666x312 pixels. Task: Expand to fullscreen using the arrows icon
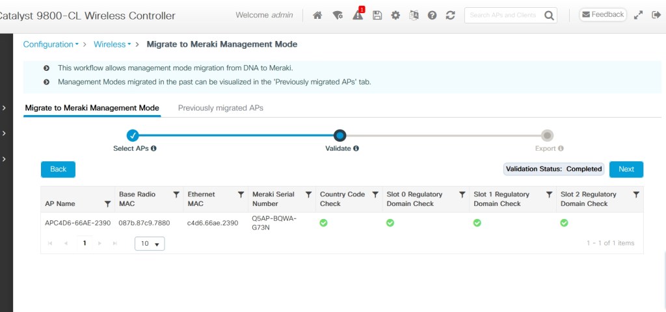click(638, 15)
